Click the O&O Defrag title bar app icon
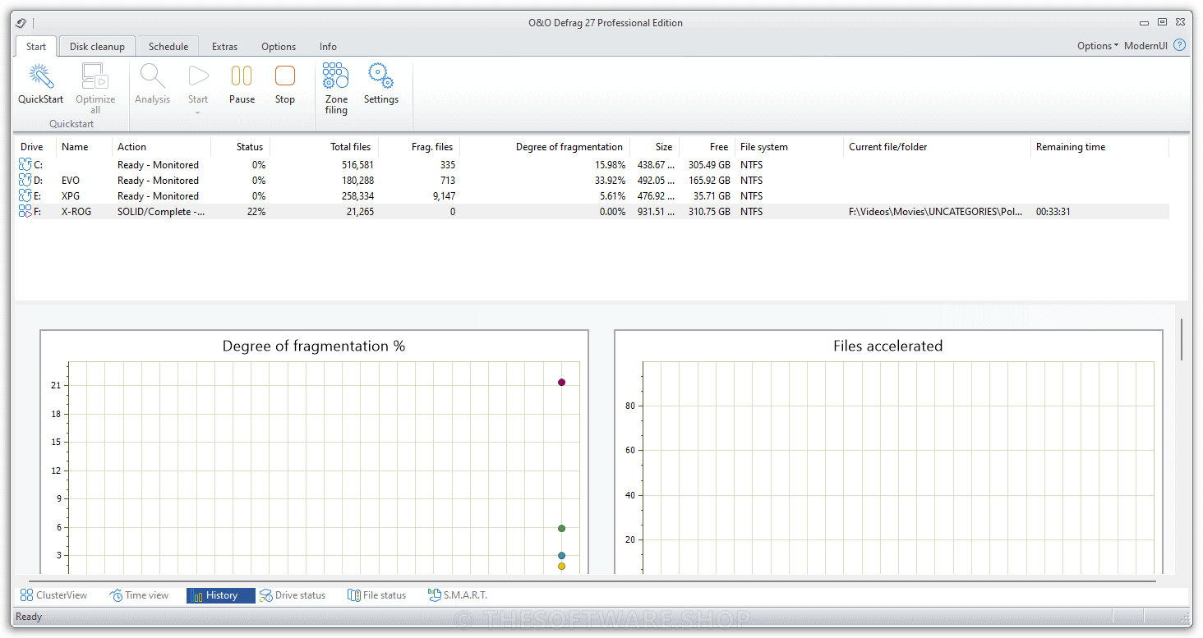Screen dimensions: 1203x638 point(21,23)
